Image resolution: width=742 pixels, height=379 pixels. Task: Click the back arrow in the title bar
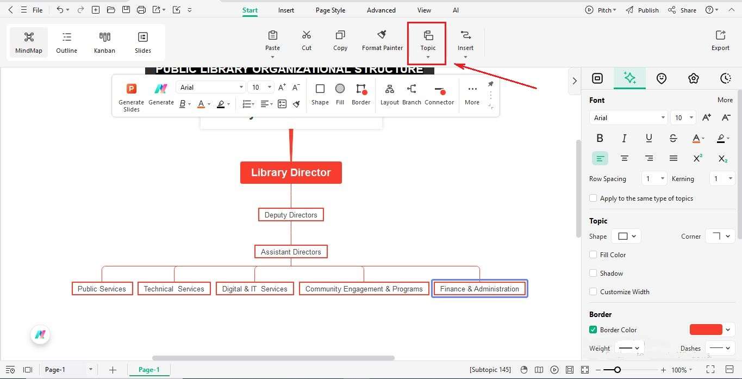[x=10, y=10]
